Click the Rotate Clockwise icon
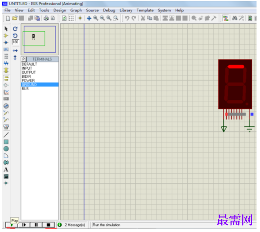The height and width of the screenshot is (232, 260). pos(15,29)
